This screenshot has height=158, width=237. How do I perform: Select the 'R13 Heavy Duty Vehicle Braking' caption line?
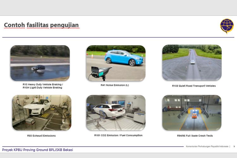(x=43, y=84)
